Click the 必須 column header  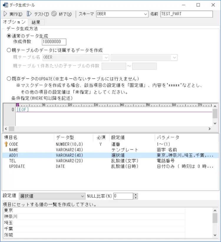point(101,137)
